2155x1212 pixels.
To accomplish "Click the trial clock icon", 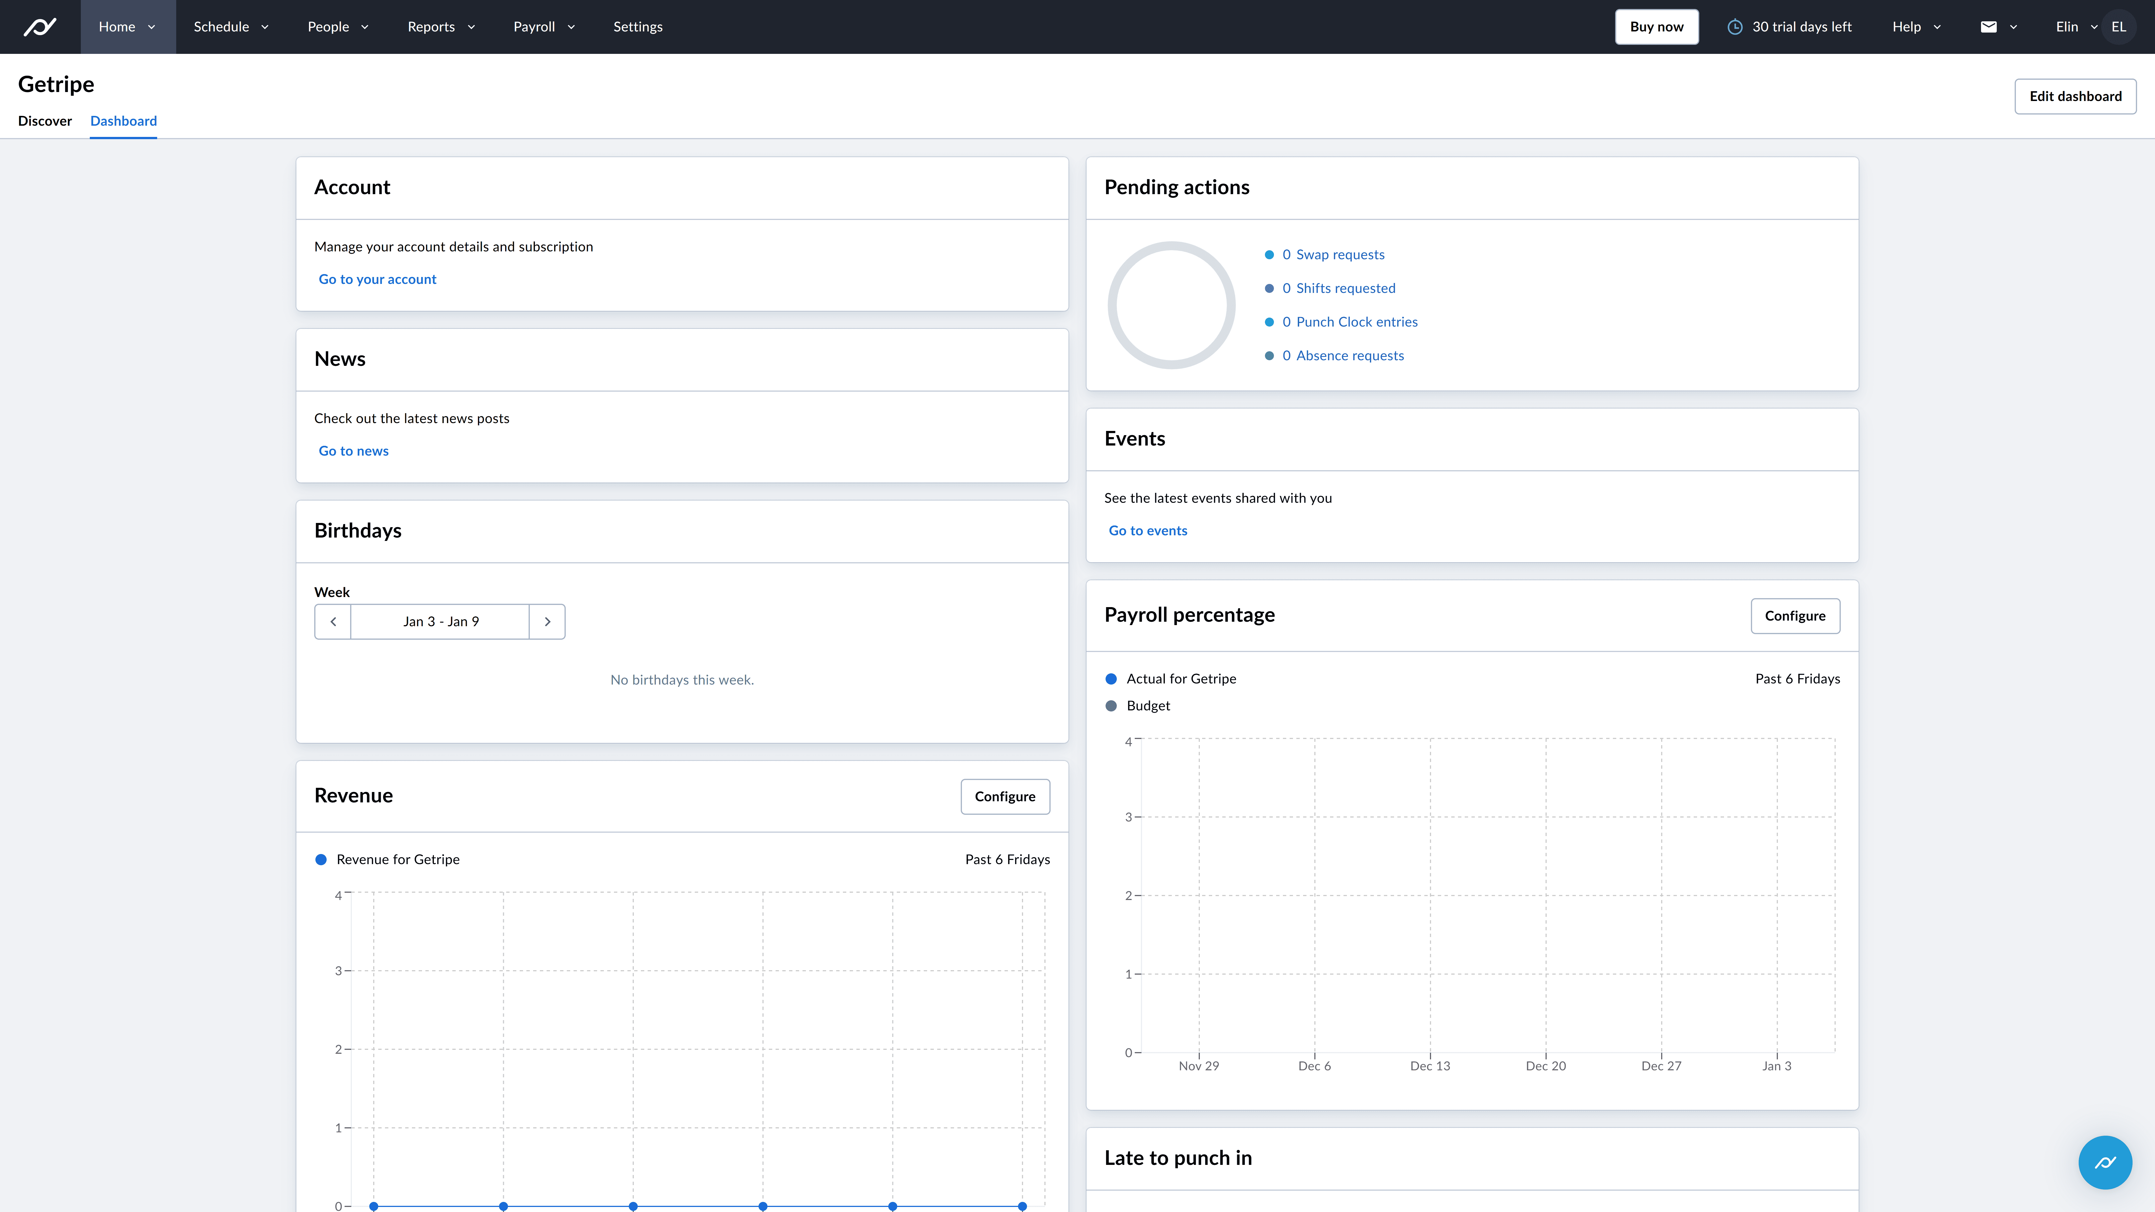I will [1735, 27].
